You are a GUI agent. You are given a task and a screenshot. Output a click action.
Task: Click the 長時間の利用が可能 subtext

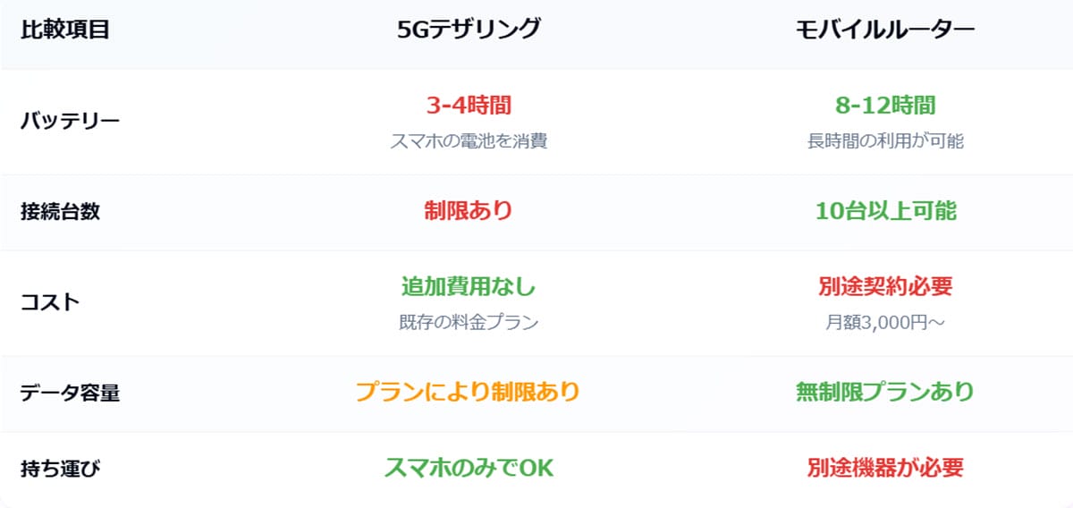[884, 141]
